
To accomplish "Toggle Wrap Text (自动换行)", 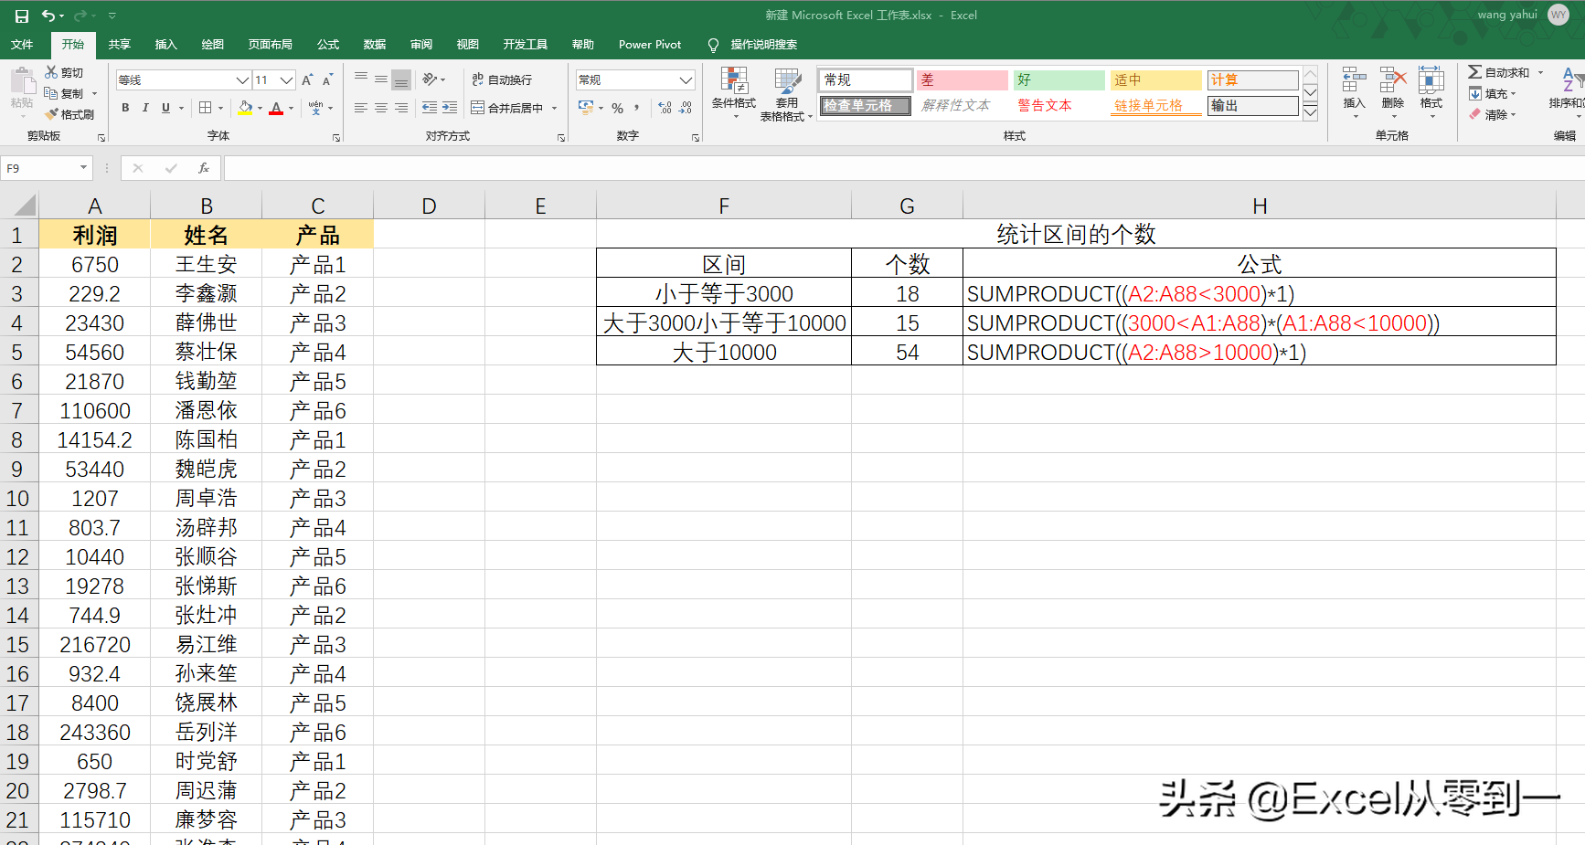I will [x=502, y=80].
